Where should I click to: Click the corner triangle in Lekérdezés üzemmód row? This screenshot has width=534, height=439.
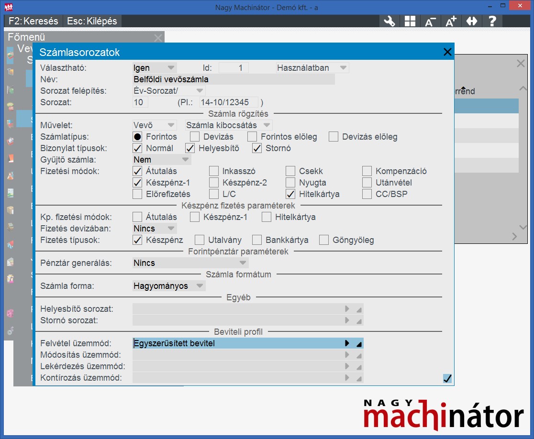[359, 367]
